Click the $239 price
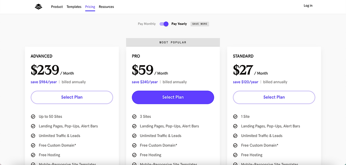Screen dimensions: 346x165 (x=45, y=70)
